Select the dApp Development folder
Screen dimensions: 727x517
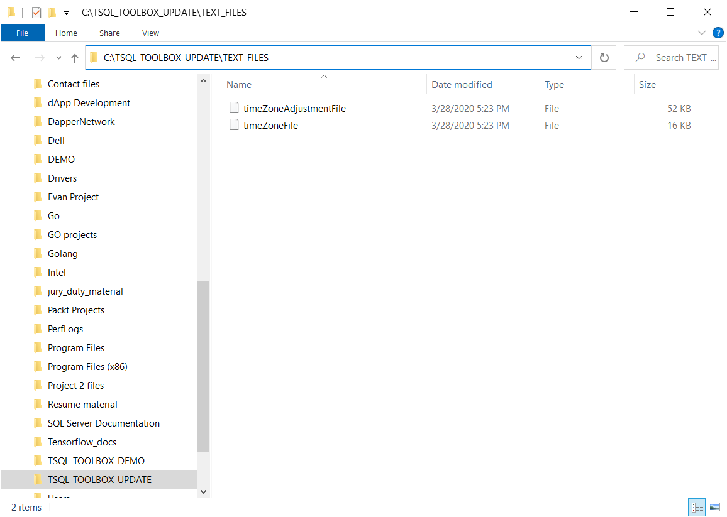[89, 103]
